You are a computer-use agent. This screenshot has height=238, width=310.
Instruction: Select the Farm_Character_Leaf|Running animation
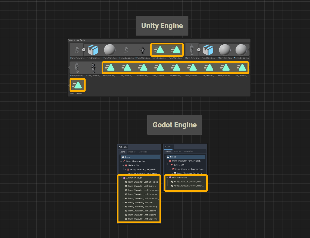142,207
